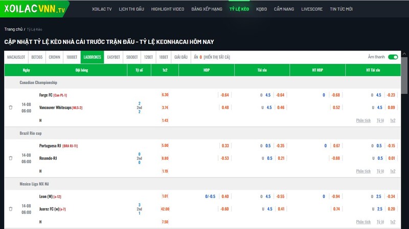Switch to 18BET bookmaker tab
The image size is (409, 229).
pyautogui.click(x=164, y=57)
